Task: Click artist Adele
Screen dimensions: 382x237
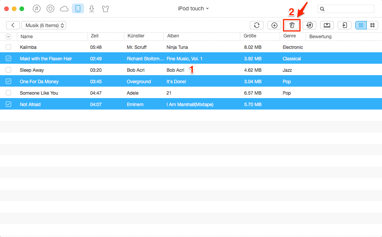Action: [x=133, y=93]
